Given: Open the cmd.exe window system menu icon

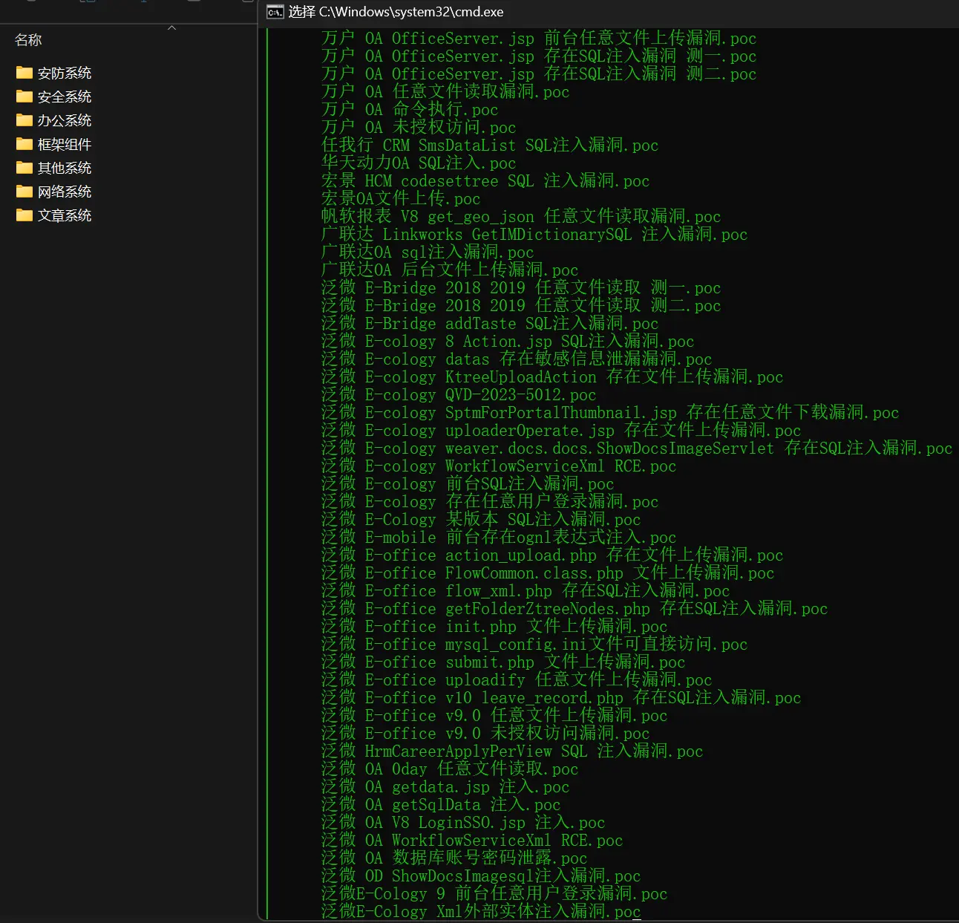Looking at the screenshot, I should point(275,12).
